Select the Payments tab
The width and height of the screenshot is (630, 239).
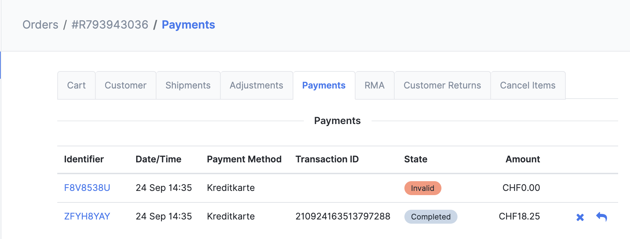324,85
